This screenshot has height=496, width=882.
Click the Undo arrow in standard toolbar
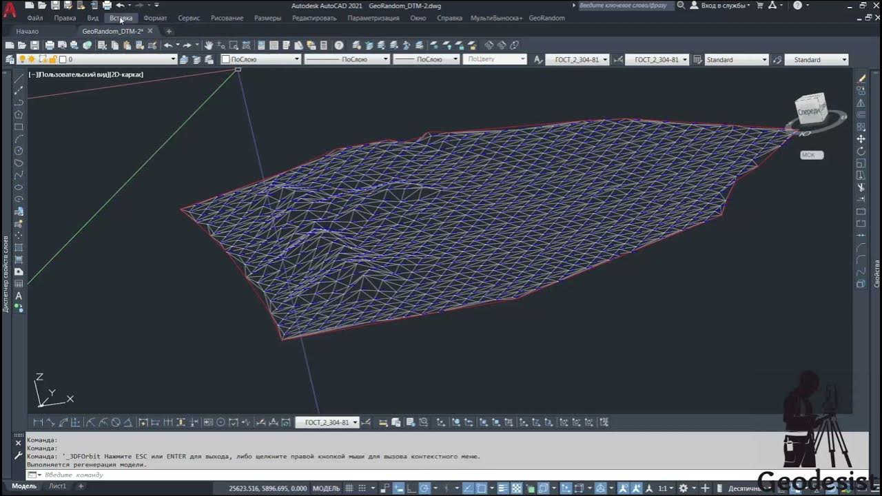(x=168, y=45)
